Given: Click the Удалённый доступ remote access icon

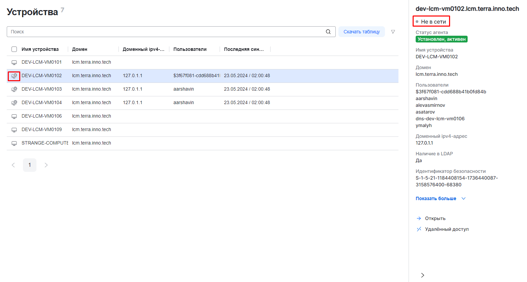Looking at the screenshot, I should [x=419, y=229].
